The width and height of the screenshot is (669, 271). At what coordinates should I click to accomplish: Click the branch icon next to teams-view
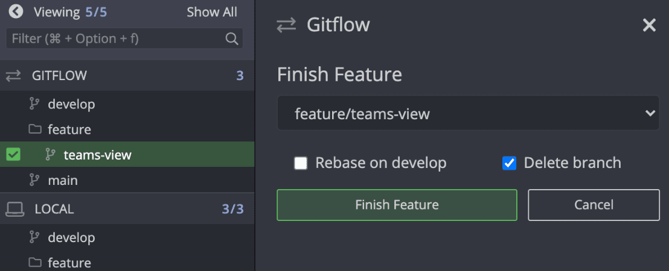click(x=50, y=155)
